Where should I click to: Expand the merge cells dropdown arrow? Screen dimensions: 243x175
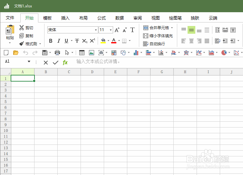click(172, 28)
